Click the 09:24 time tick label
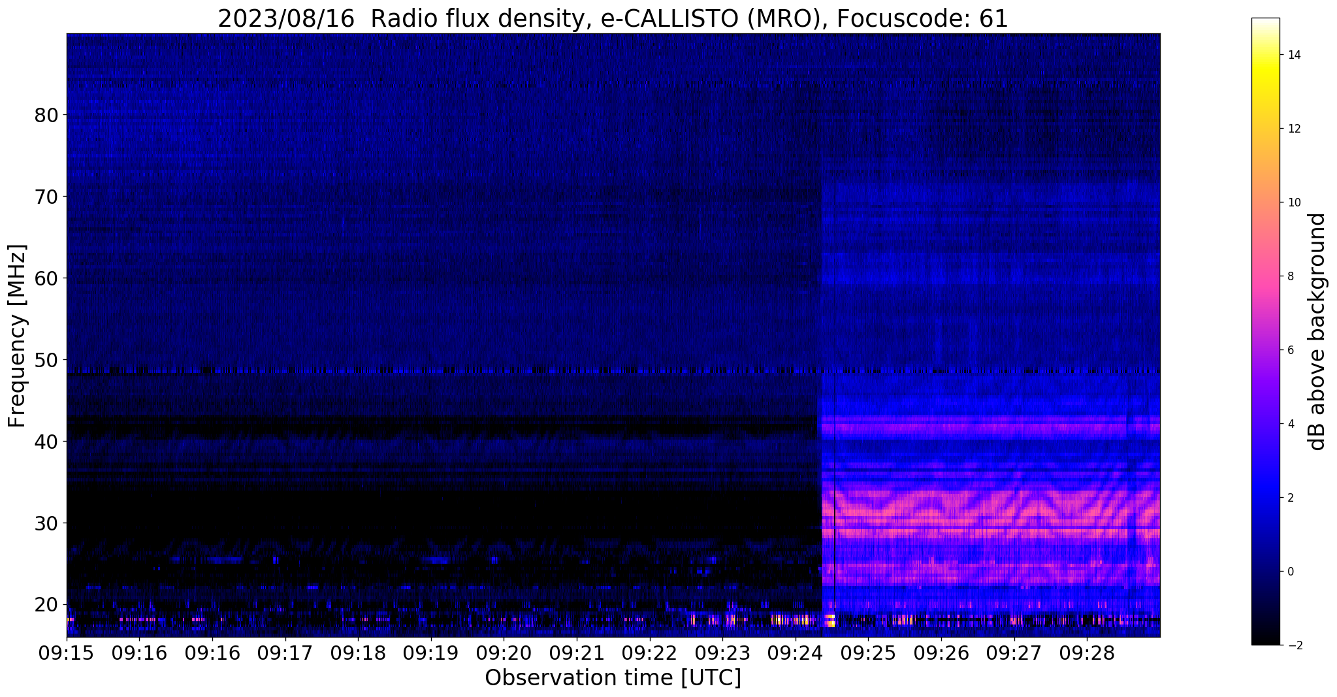This screenshot has height=697, width=1337. point(795,653)
